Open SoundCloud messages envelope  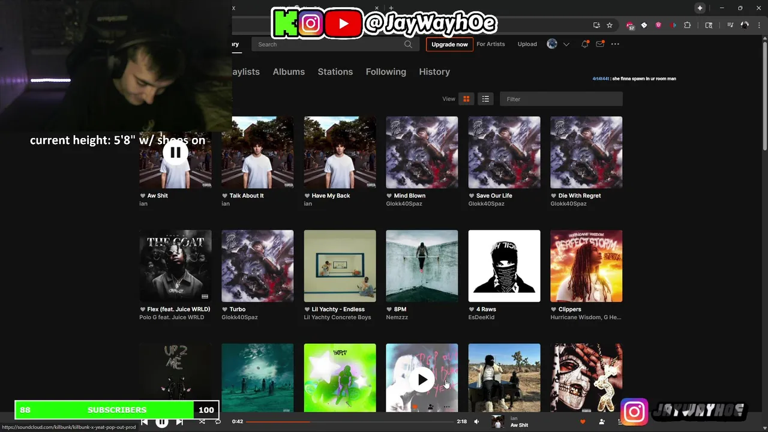click(600, 44)
